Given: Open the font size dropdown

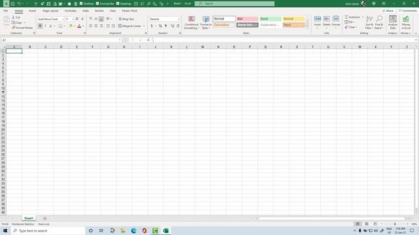Looking at the screenshot, I should 73,19.
